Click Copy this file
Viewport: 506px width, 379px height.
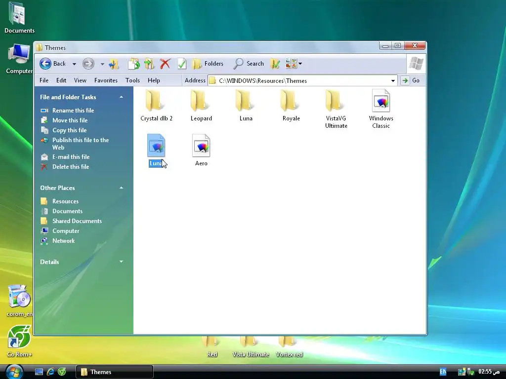tap(69, 130)
